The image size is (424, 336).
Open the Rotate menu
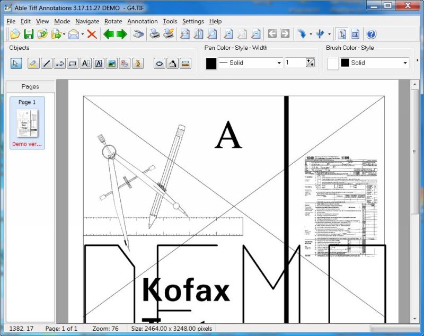point(113,21)
